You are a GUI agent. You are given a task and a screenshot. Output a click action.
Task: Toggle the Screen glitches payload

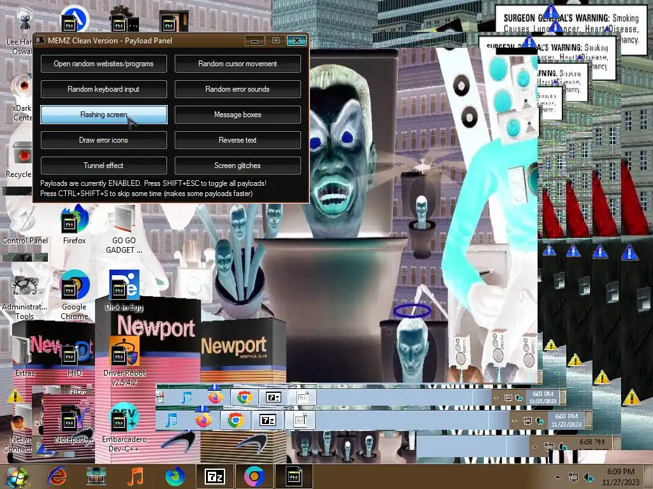coord(237,166)
